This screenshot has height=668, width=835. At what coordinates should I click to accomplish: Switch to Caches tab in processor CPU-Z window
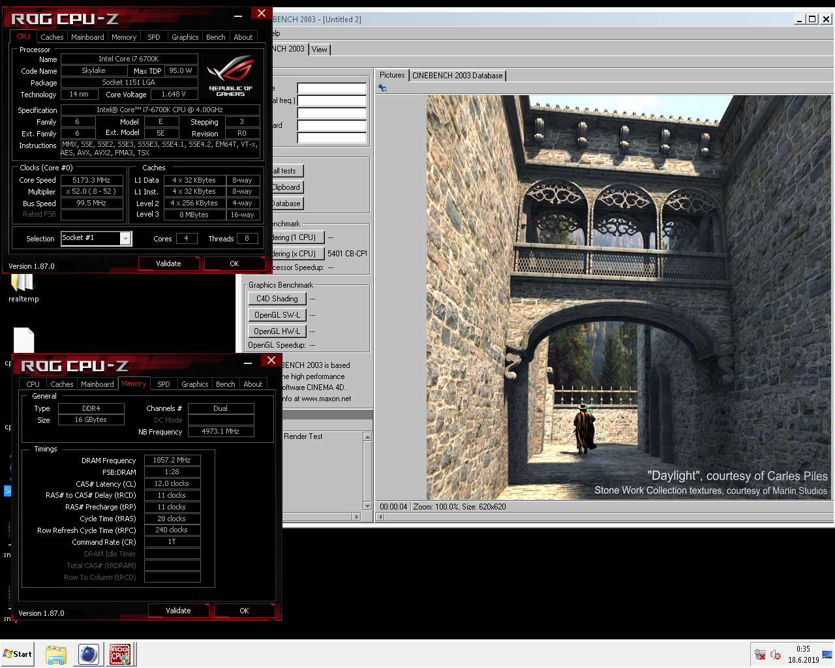point(52,37)
